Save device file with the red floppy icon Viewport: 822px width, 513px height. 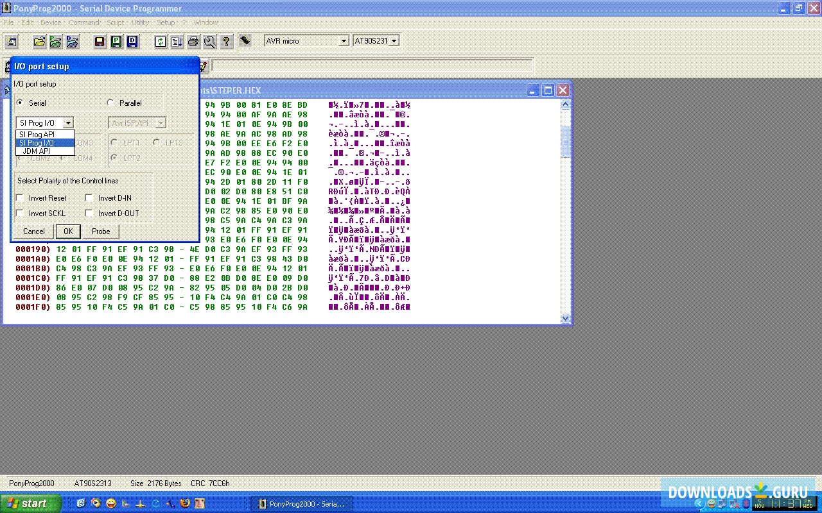(x=100, y=42)
